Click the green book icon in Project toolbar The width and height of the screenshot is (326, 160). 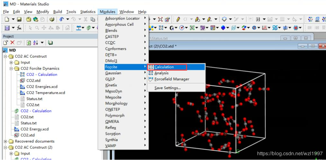coord(50,43)
